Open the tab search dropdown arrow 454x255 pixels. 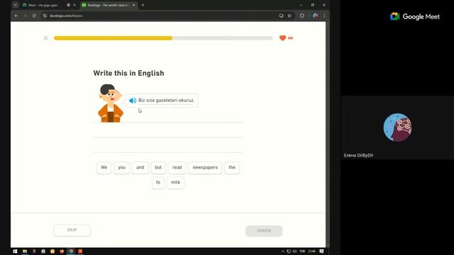[x=16, y=5]
